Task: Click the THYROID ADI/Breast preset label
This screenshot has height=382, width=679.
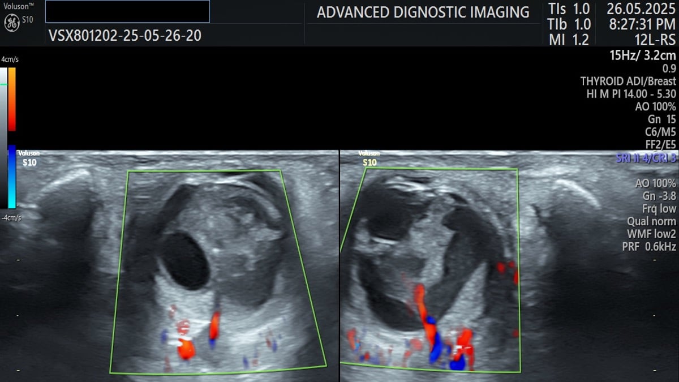Action: tap(628, 81)
